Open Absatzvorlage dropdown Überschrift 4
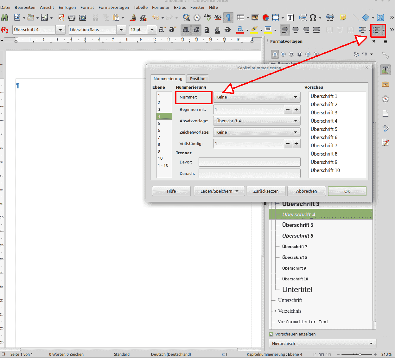The image size is (395, 358). (x=257, y=121)
